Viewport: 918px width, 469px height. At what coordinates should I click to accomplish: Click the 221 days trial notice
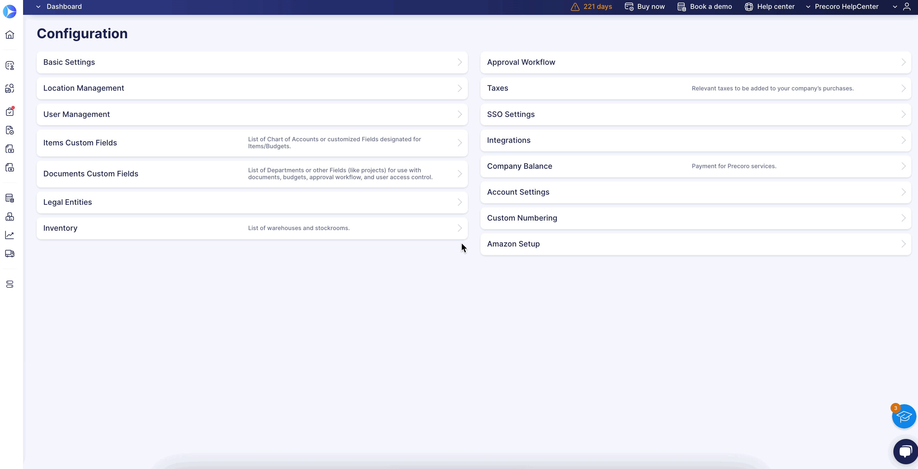tap(598, 7)
